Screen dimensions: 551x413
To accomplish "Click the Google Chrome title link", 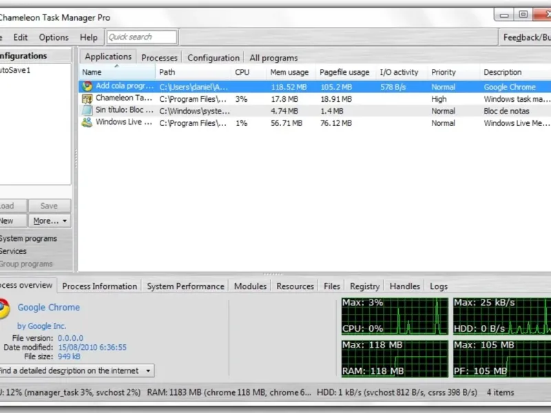I will click(49, 307).
